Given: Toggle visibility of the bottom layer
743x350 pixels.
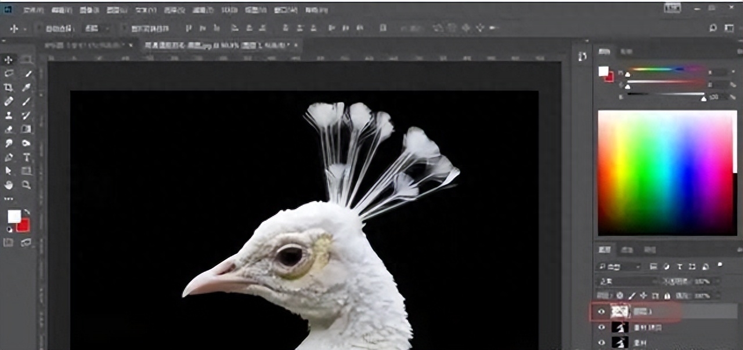Looking at the screenshot, I should pyautogui.click(x=601, y=342).
